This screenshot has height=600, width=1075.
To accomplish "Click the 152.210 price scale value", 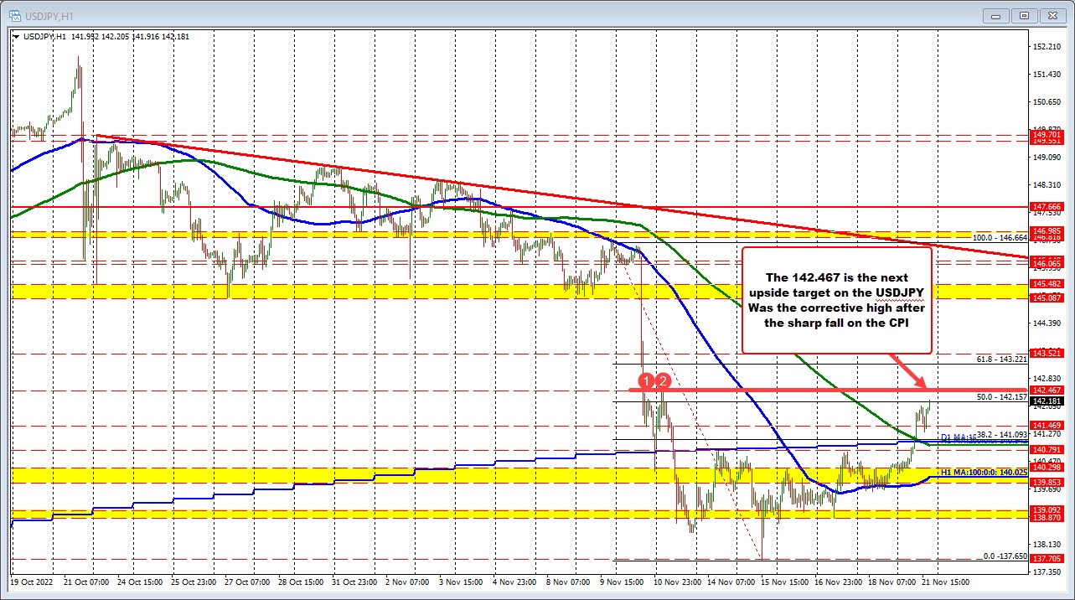I will (1049, 47).
